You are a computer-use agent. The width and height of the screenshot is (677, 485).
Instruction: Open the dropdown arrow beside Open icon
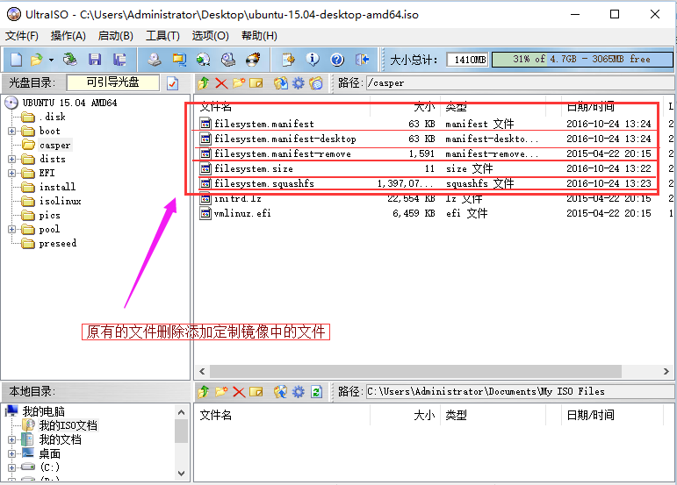51,60
